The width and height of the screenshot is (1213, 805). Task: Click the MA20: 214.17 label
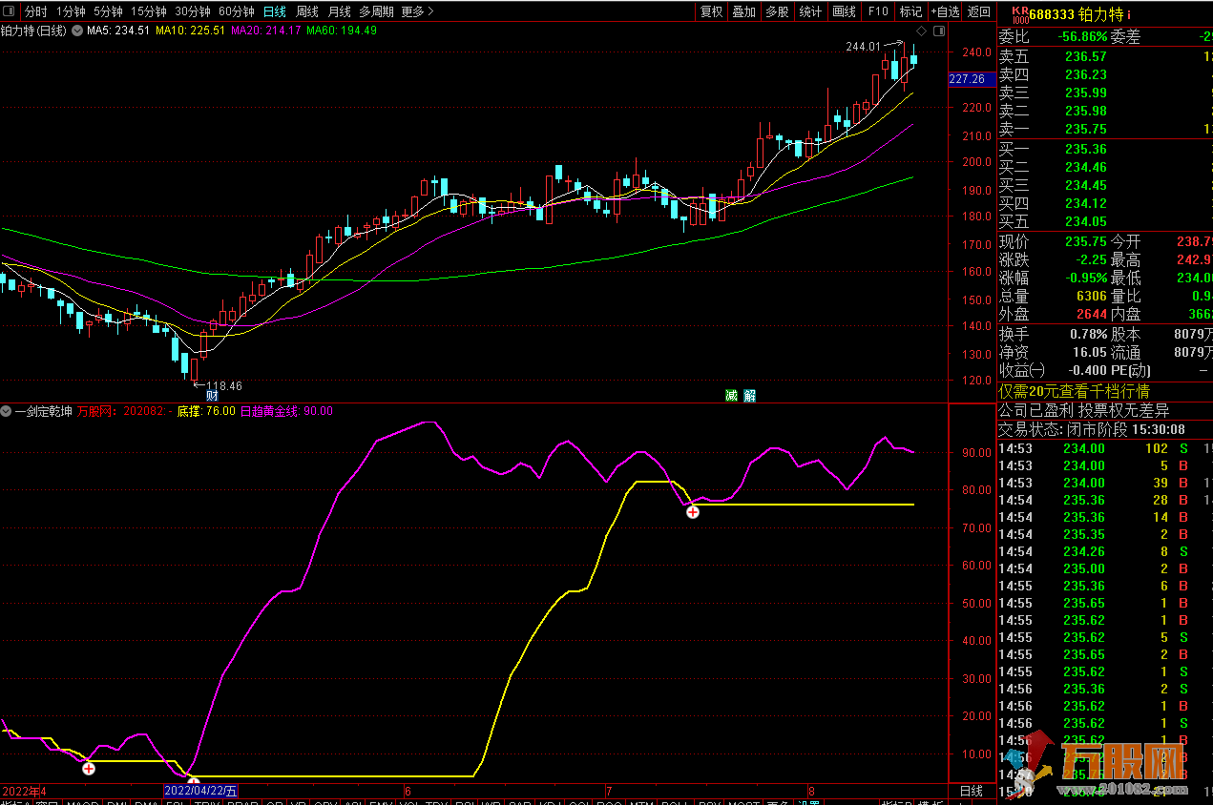(x=266, y=31)
